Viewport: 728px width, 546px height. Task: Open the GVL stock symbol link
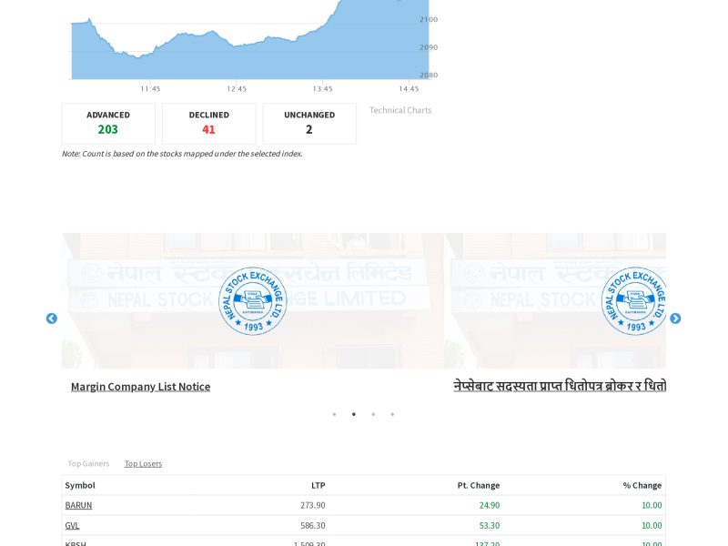click(x=72, y=525)
